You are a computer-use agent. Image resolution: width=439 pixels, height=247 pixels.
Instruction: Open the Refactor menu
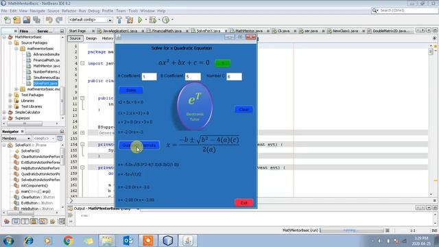(69, 11)
